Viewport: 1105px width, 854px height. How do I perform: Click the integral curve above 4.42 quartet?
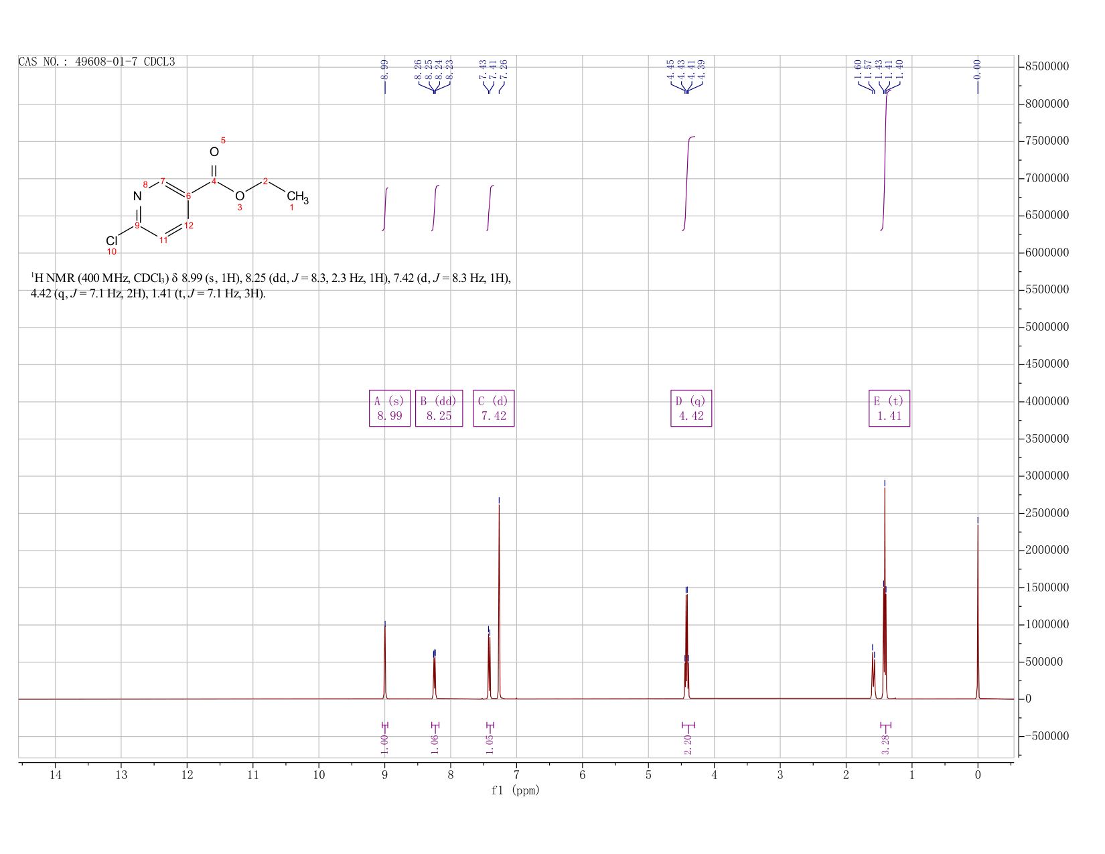click(688, 183)
